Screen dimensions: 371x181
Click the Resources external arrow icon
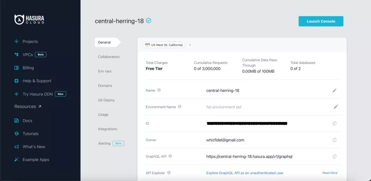(40, 106)
